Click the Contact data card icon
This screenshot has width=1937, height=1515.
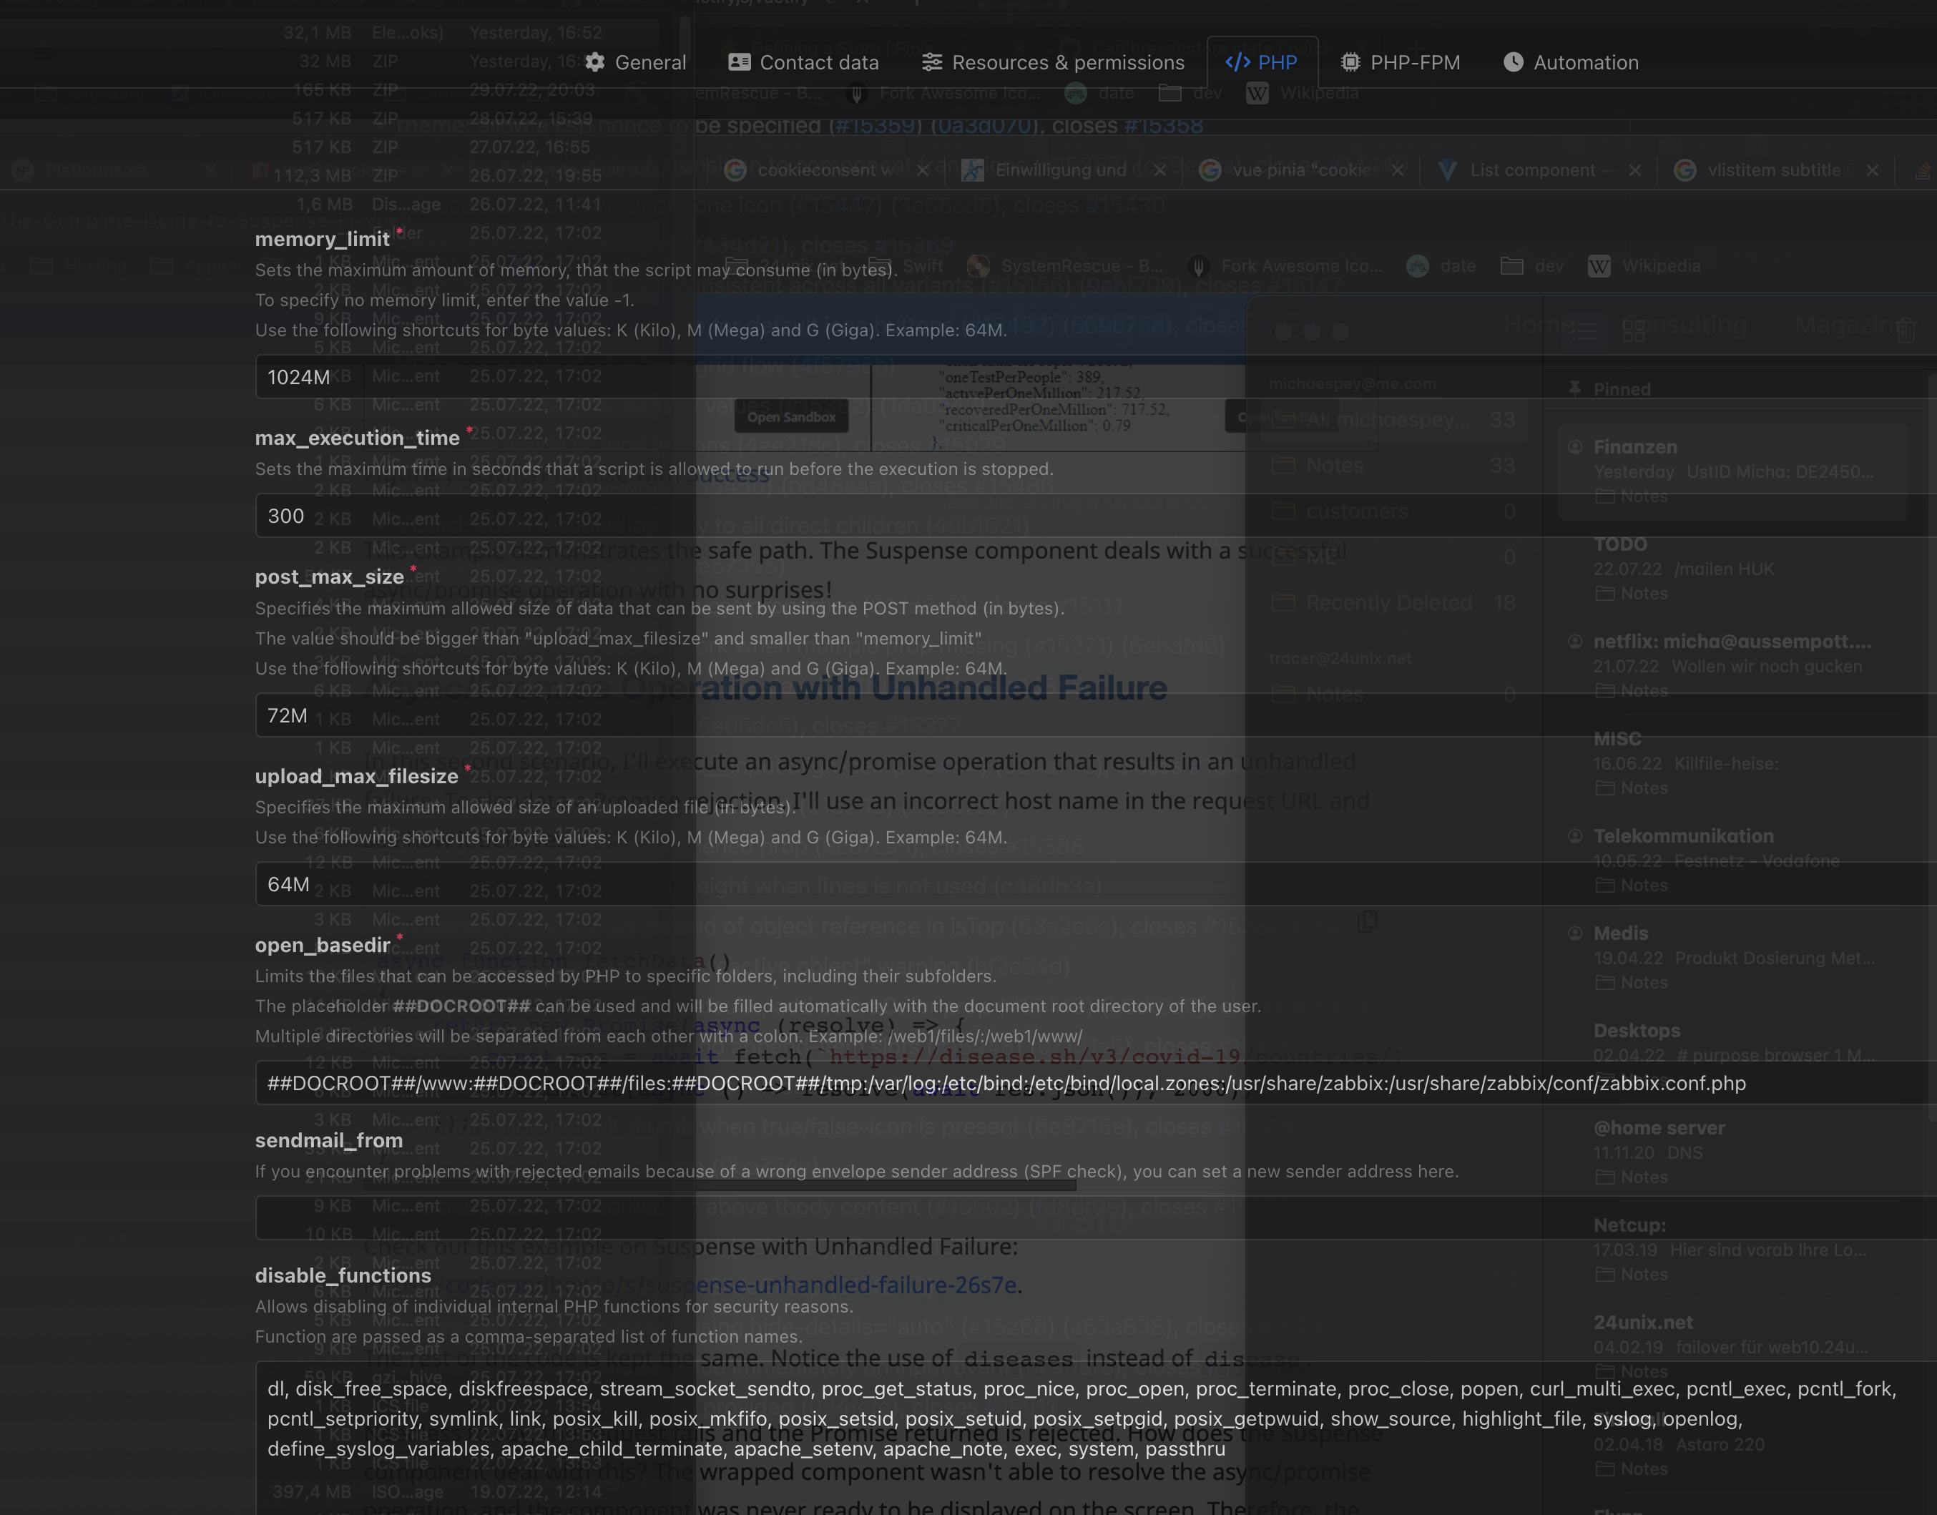click(x=739, y=62)
